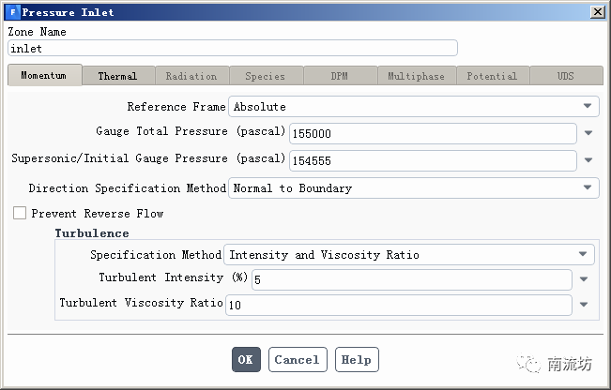Viewport: 611px width, 390px height.
Task: Close the Pressure Inlet dialog
Action: tap(597, 12)
